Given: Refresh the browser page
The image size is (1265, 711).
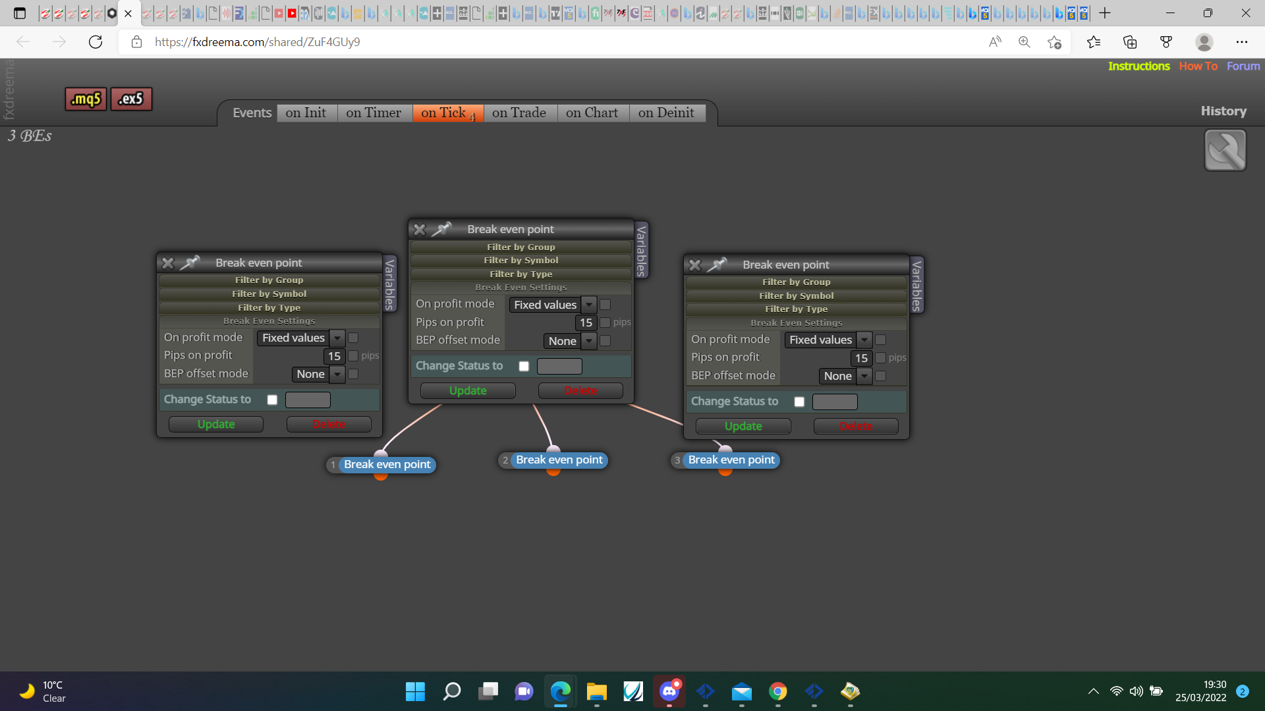Looking at the screenshot, I should coord(96,42).
